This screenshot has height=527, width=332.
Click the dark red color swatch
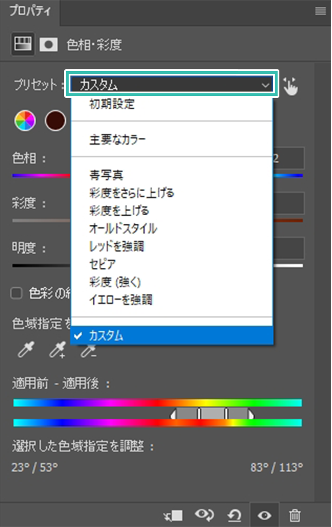click(x=56, y=120)
